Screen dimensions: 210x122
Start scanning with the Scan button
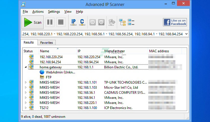point(33,22)
